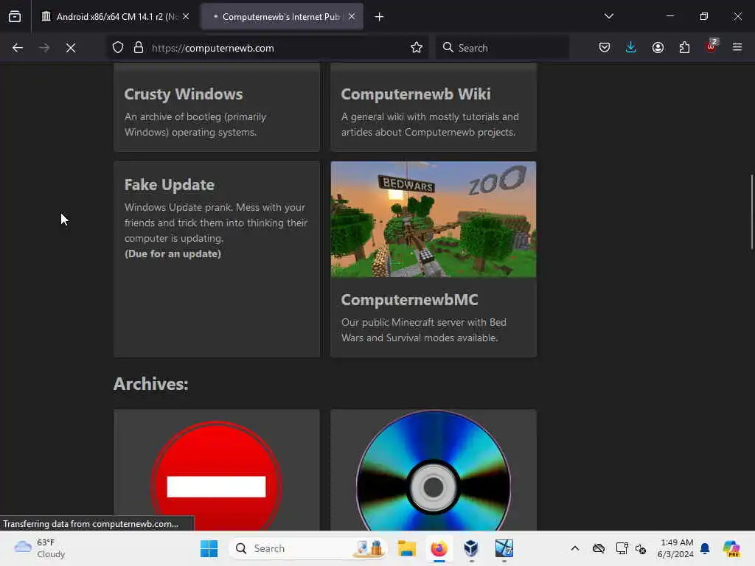Stop loading the page
This screenshot has width=755, height=566.
click(71, 48)
